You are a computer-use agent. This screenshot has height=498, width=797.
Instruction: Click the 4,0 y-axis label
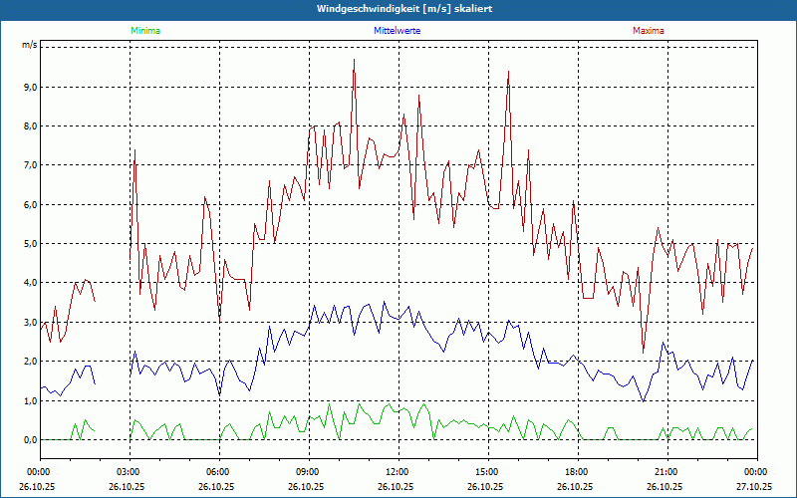(x=30, y=283)
